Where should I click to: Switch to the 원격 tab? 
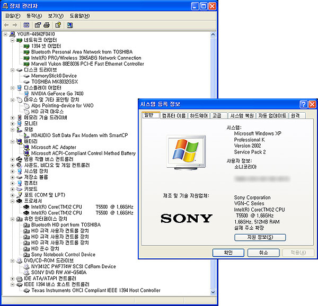pyautogui.click(x=297, y=115)
